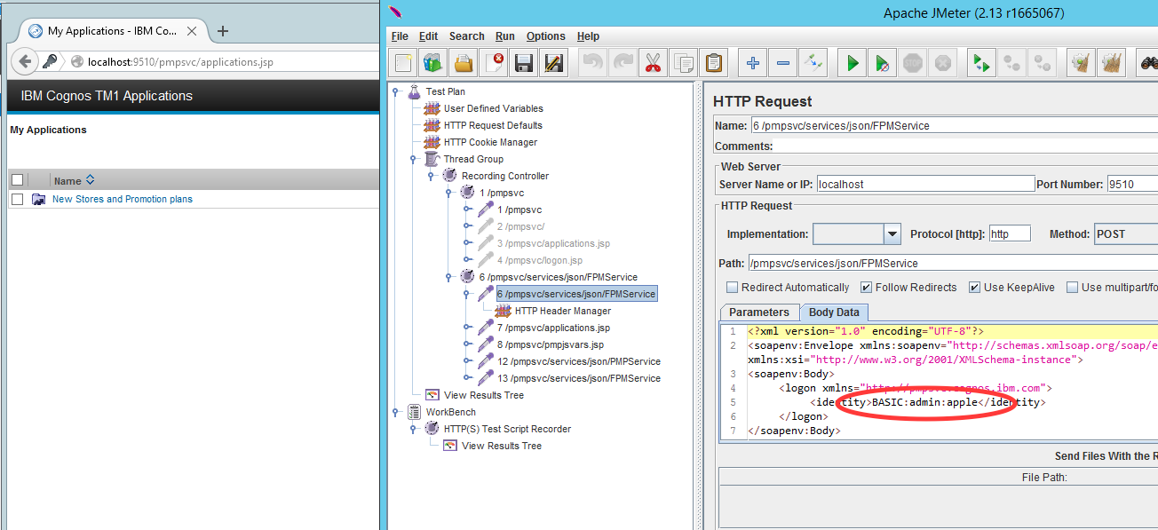Expand all nodes with the plus icon
1158x530 pixels.
753,63
